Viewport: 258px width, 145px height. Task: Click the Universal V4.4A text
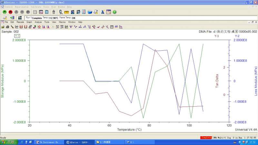click(x=246, y=130)
